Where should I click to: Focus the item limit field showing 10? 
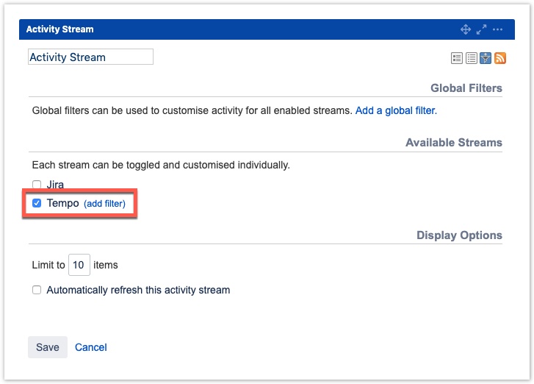coord(79,265)
